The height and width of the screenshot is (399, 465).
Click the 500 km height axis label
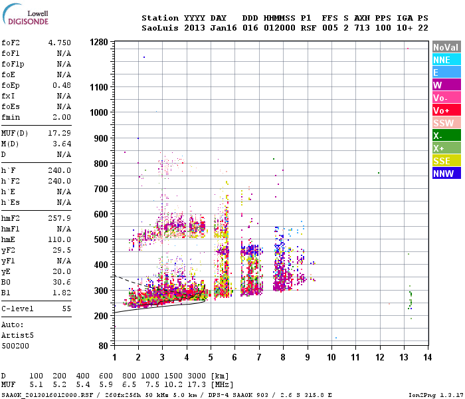tap(101, 239)
